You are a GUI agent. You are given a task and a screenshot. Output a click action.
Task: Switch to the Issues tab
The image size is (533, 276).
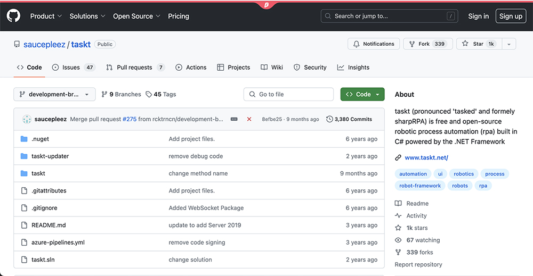click(74, 68)
